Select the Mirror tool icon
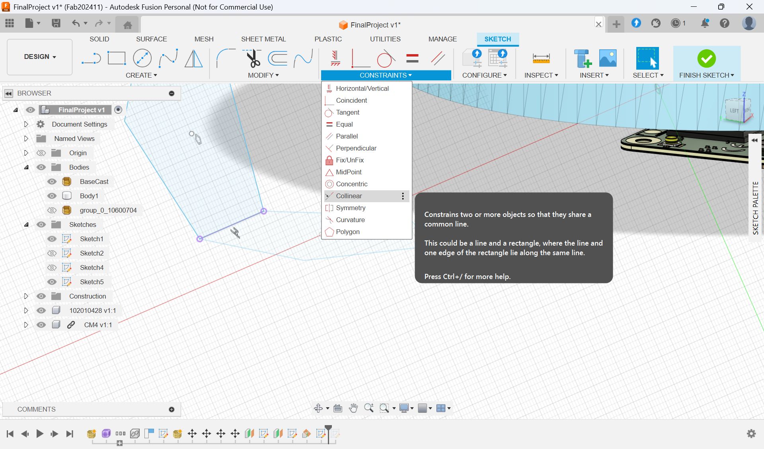The height and width of the screenshot is (449, 764). [x=194, y=59]
